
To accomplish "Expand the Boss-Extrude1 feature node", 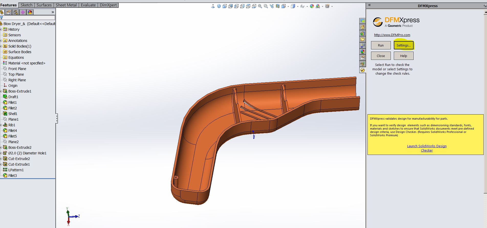I will (1, 91).
